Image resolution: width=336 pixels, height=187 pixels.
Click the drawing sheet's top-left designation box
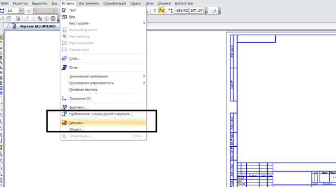256,39
